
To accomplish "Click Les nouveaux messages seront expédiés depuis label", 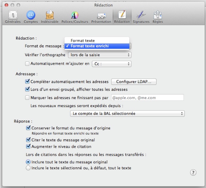I will (77, 106).
